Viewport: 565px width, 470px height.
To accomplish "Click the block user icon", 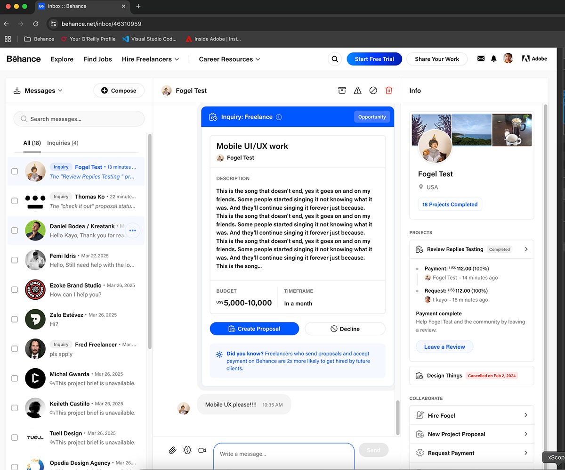I will coord(373,91).
